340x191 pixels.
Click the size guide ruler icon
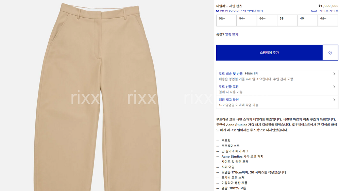point(314,10)
